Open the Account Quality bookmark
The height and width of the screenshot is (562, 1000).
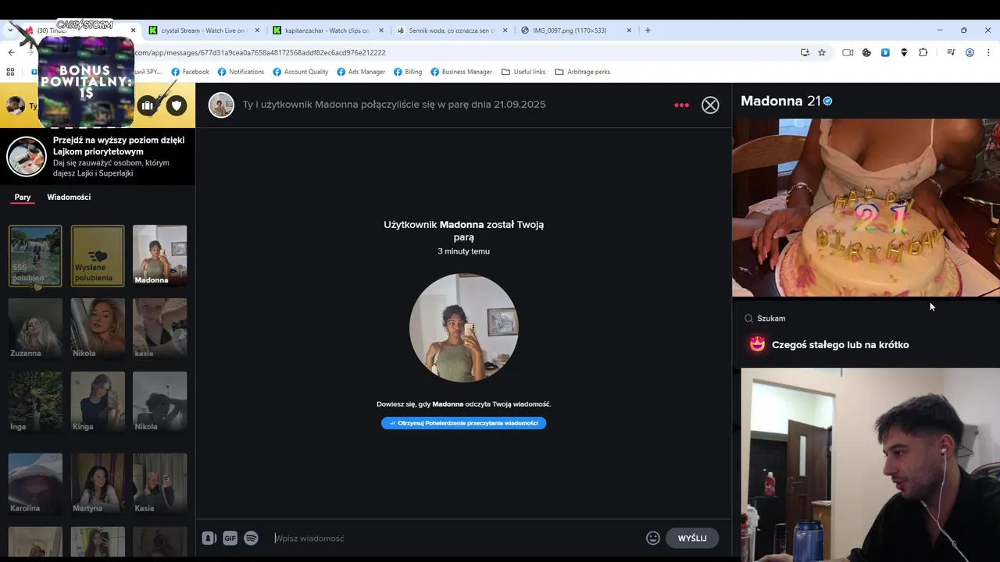[300, 72]
